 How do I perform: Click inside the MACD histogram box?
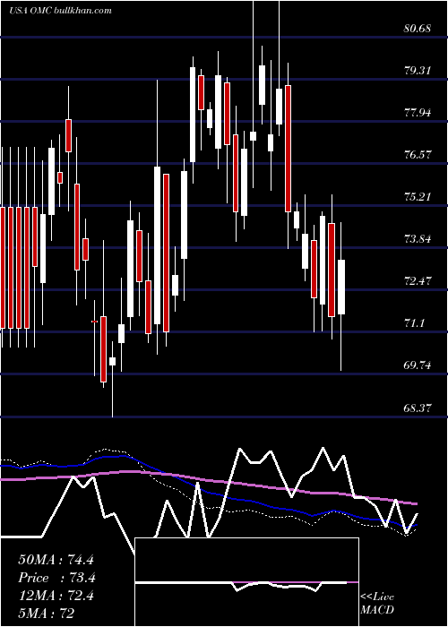coord(246,582)
